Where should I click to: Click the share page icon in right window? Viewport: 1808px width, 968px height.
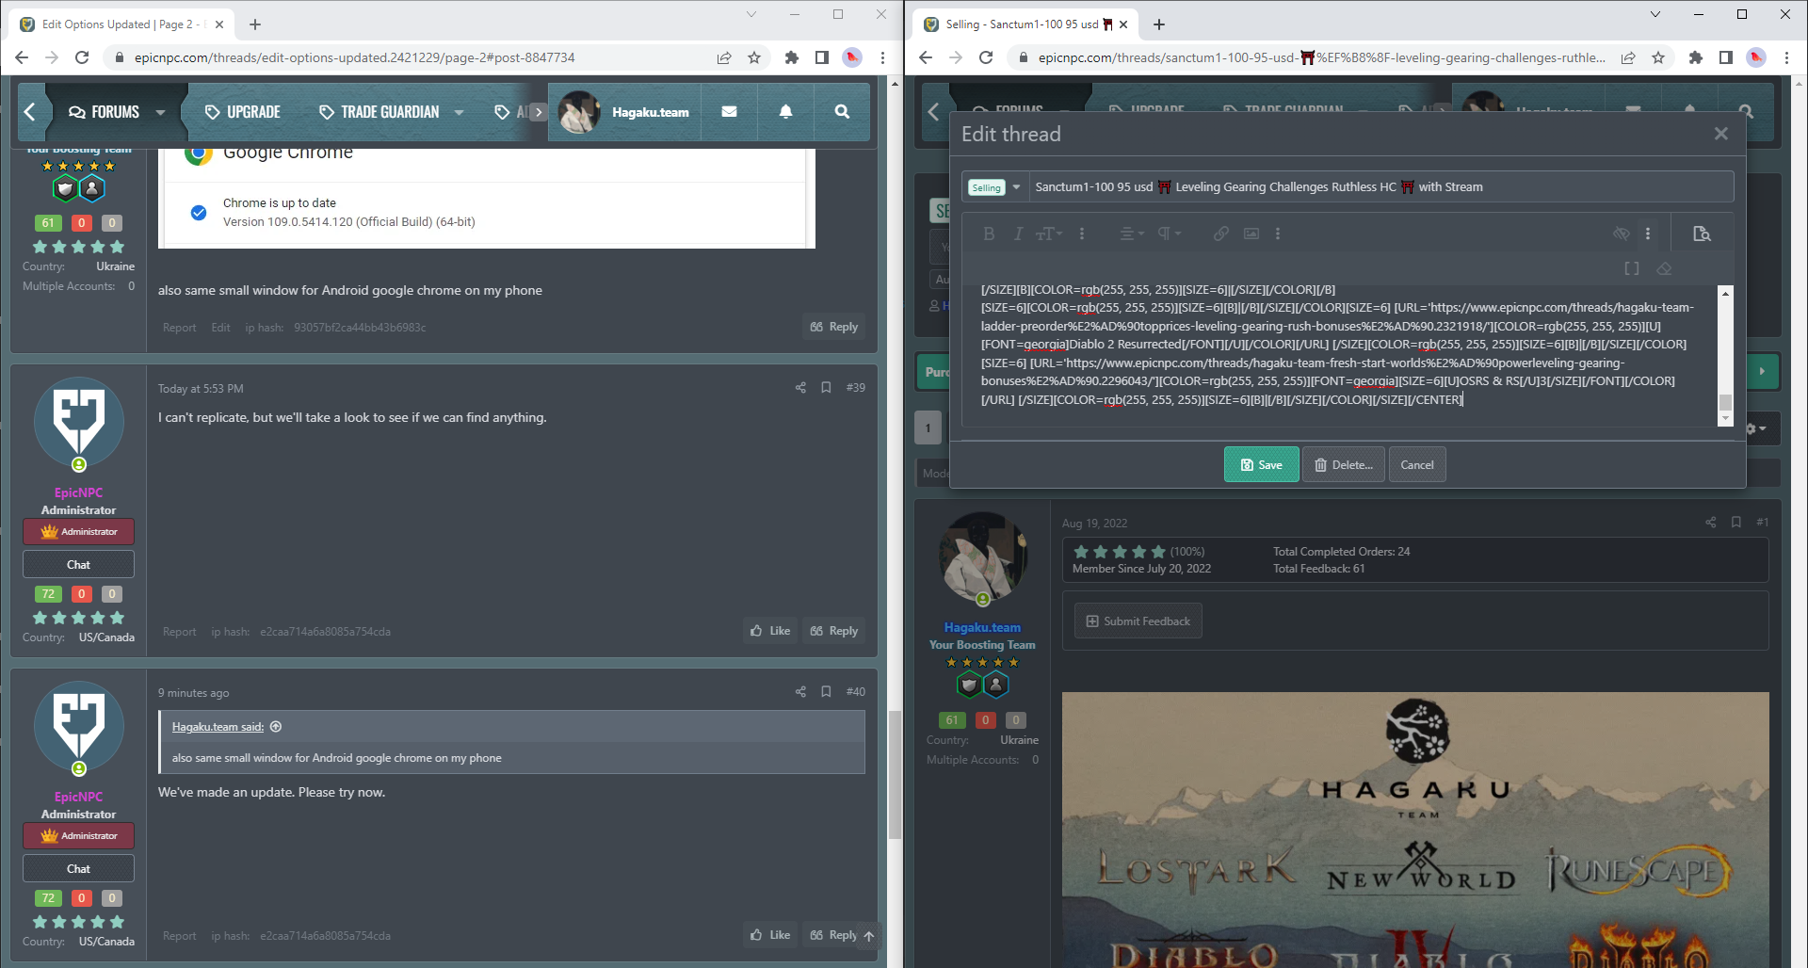click(1628, 57)
